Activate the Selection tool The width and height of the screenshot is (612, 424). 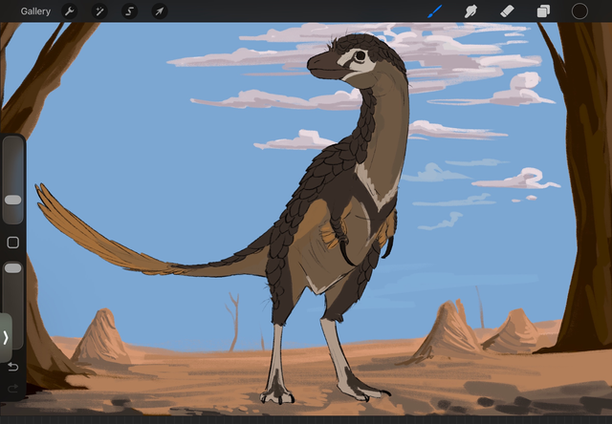(x=130, y=11)
